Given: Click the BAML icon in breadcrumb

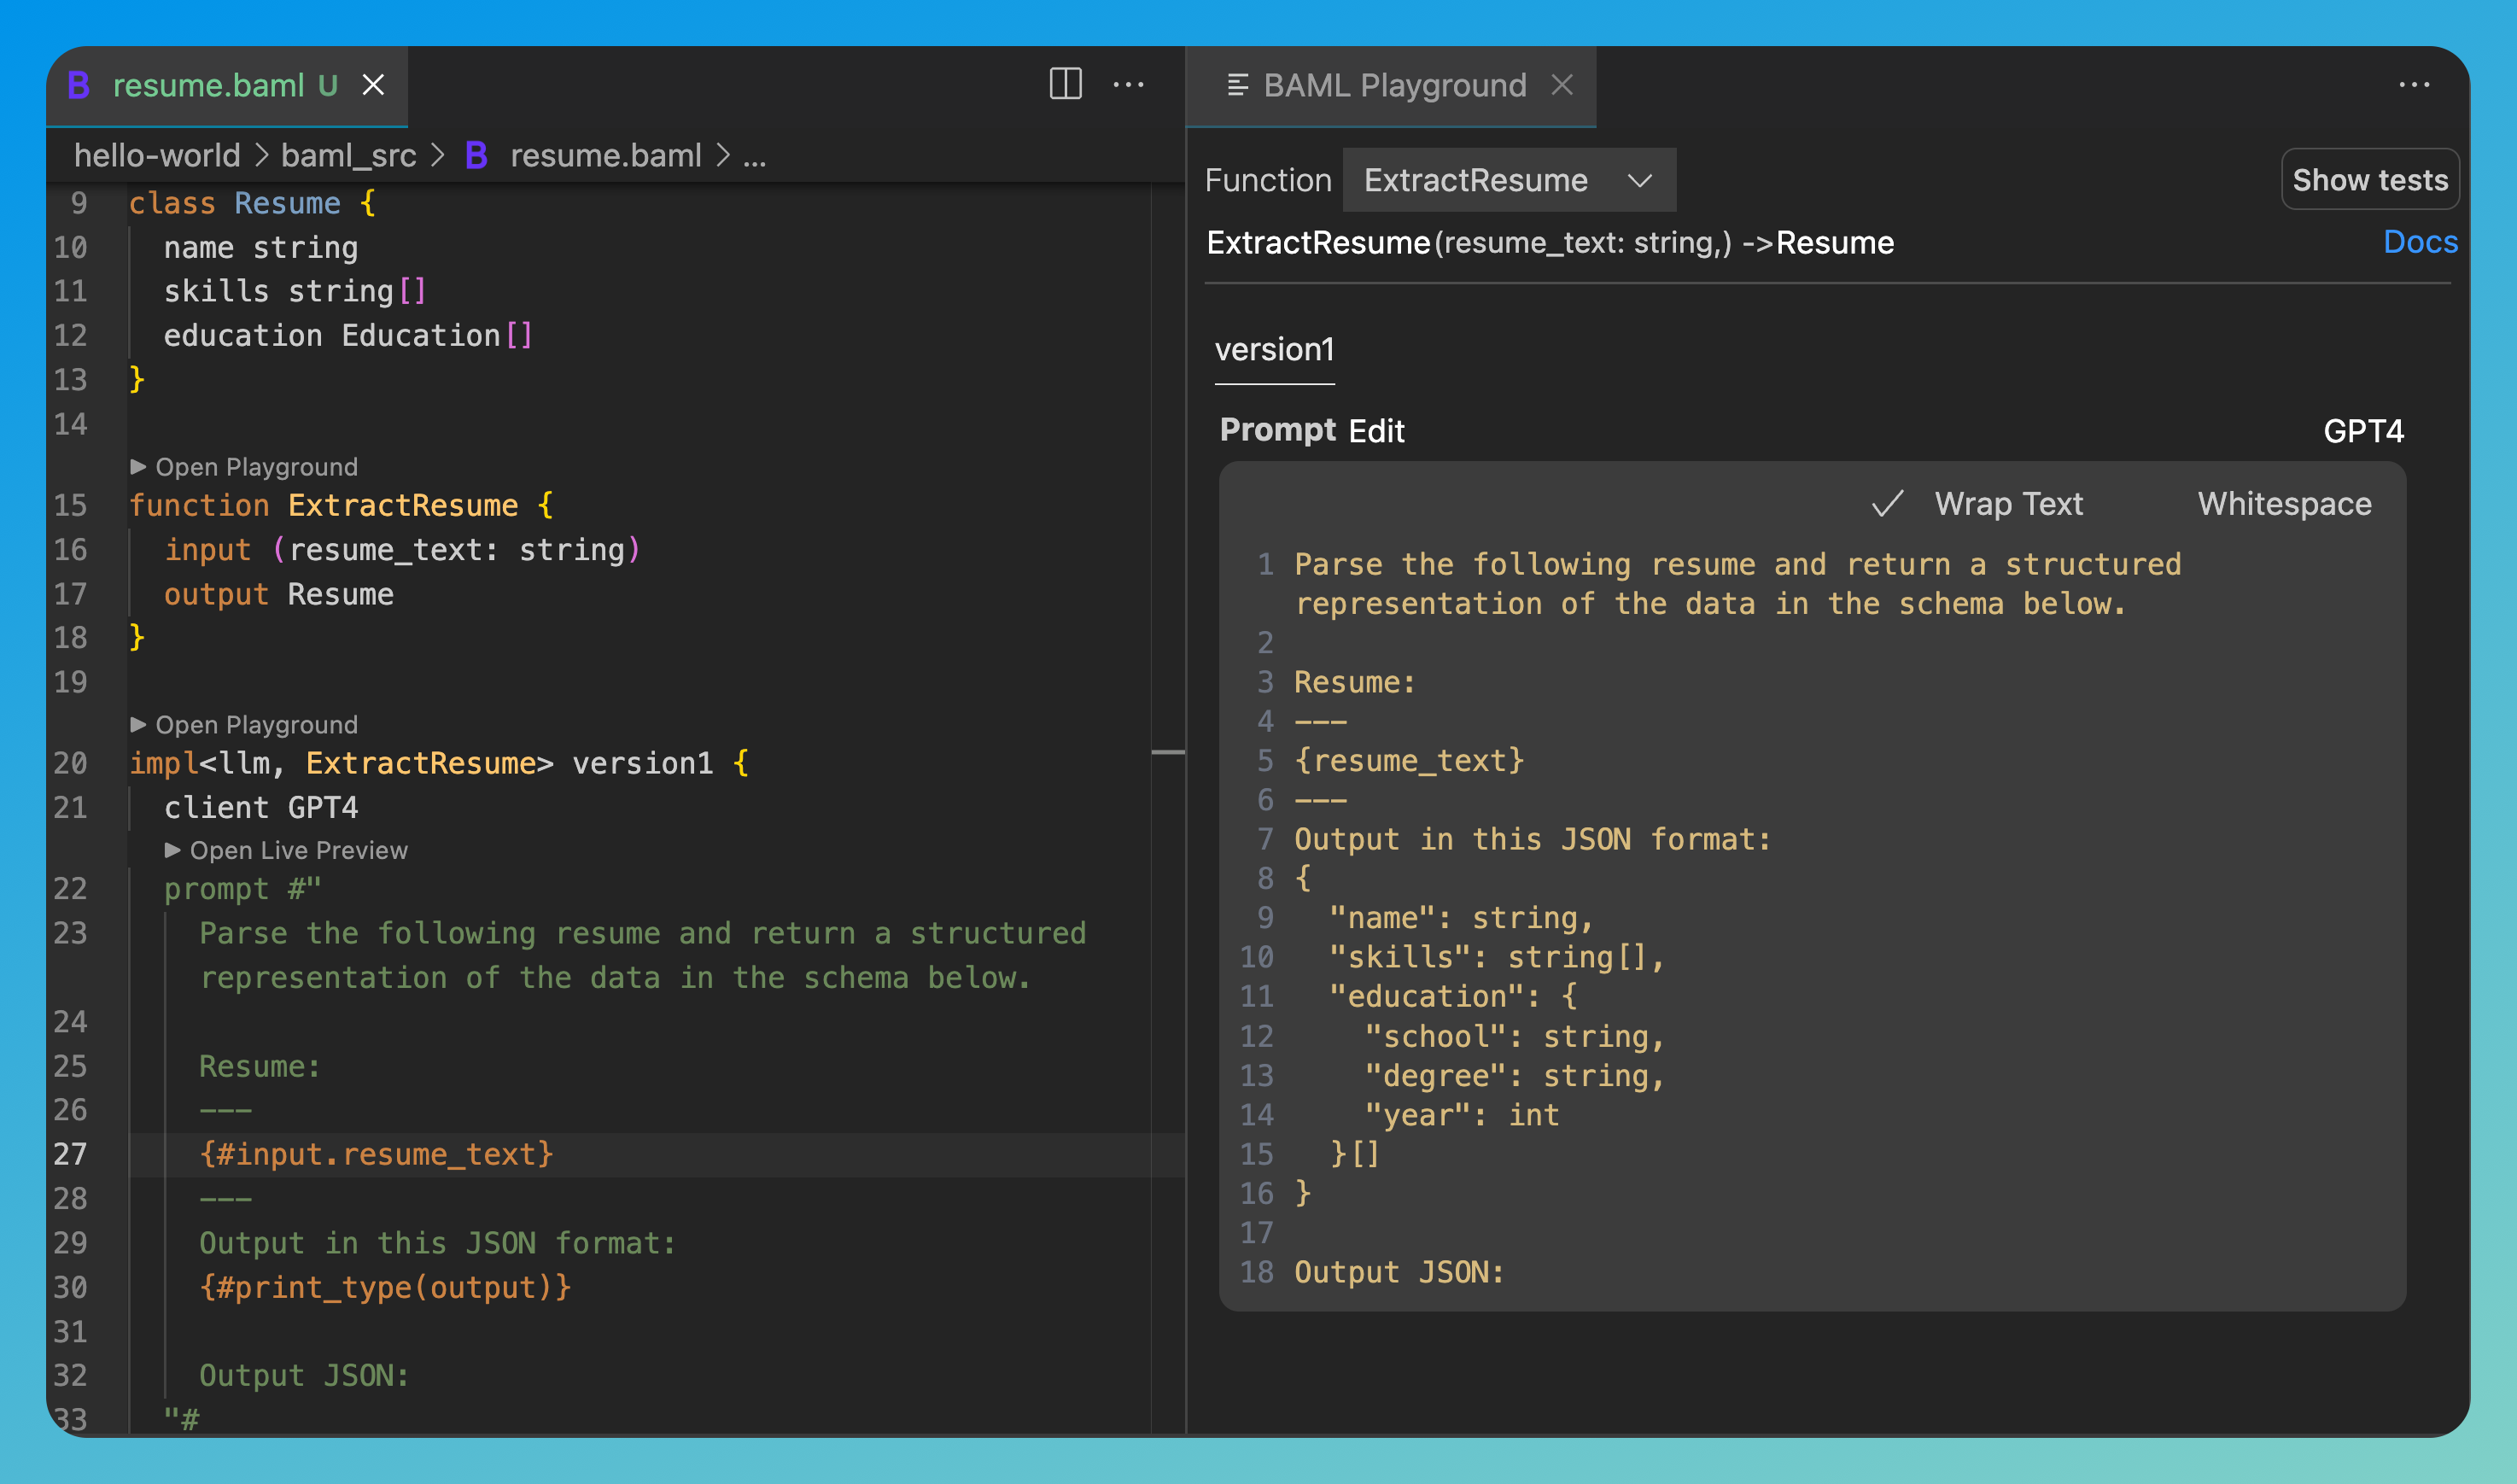Looking at the screenshot, I should 476,156.
